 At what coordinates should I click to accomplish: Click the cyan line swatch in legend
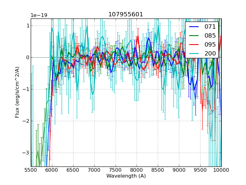click(x=194, y=53)
